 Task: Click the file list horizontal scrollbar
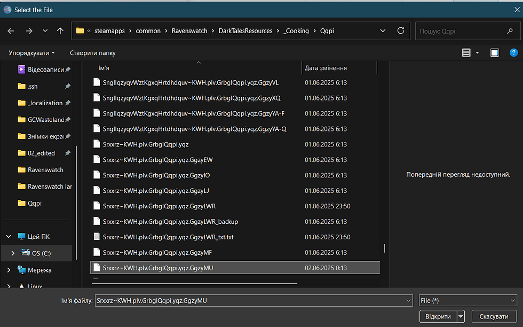194,283
